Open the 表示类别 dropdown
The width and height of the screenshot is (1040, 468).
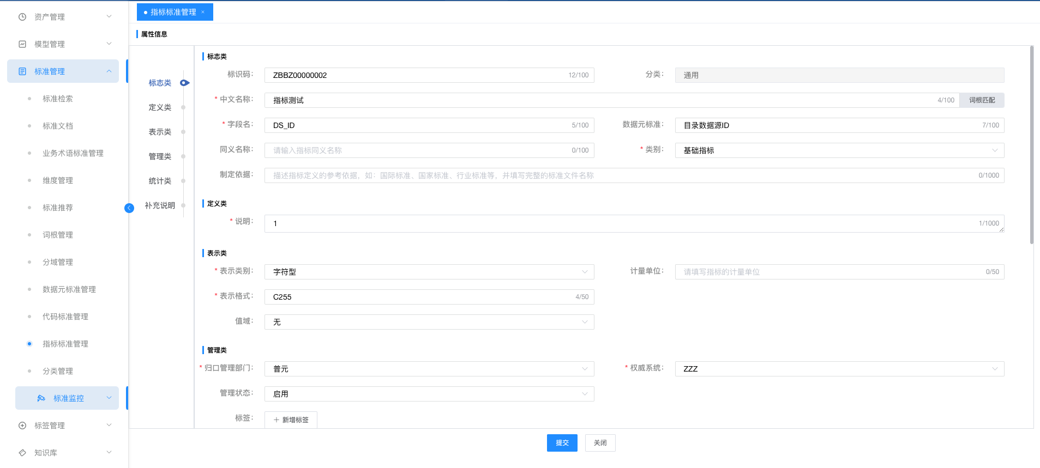pos(429,272)
